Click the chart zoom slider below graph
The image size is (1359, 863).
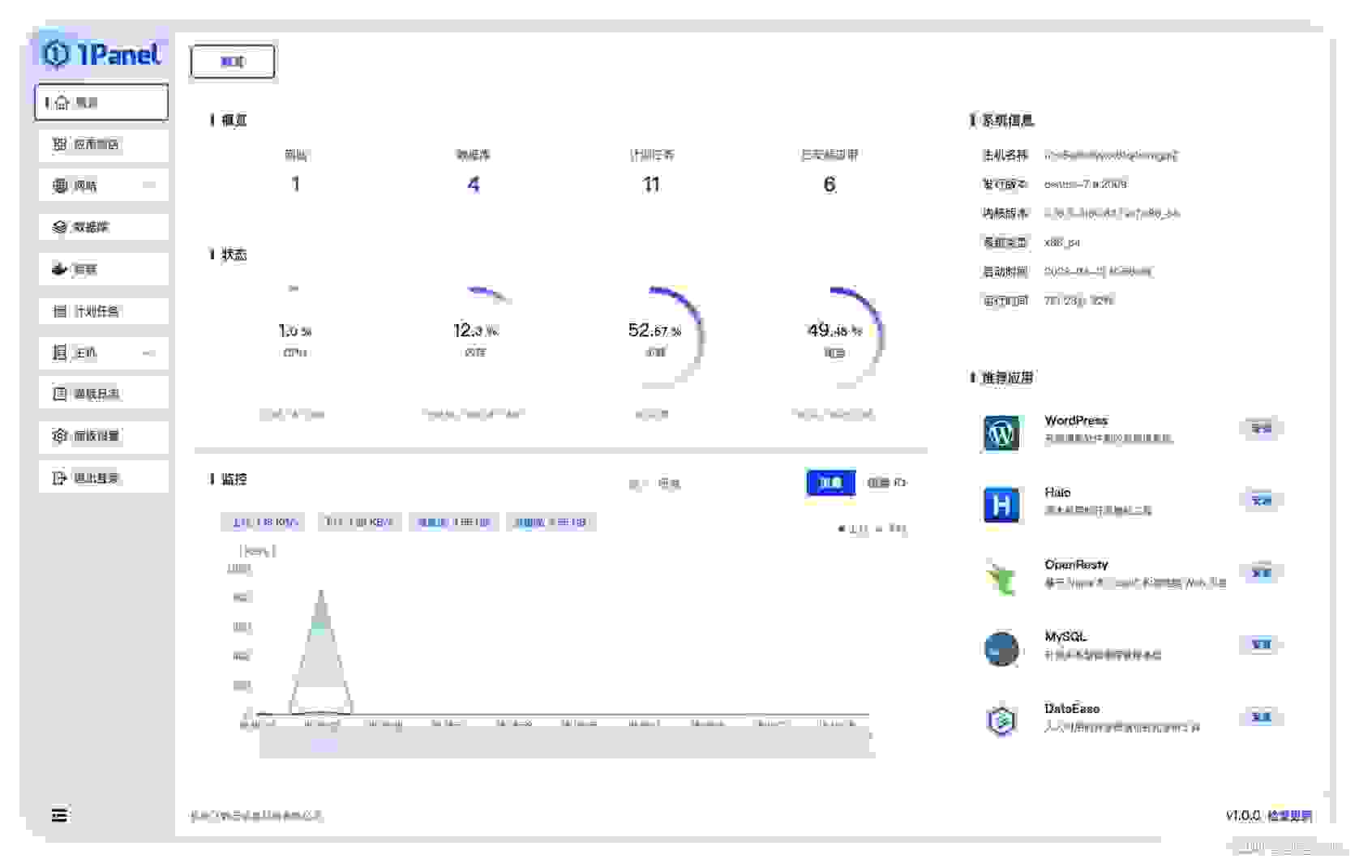tap(566, 743)
